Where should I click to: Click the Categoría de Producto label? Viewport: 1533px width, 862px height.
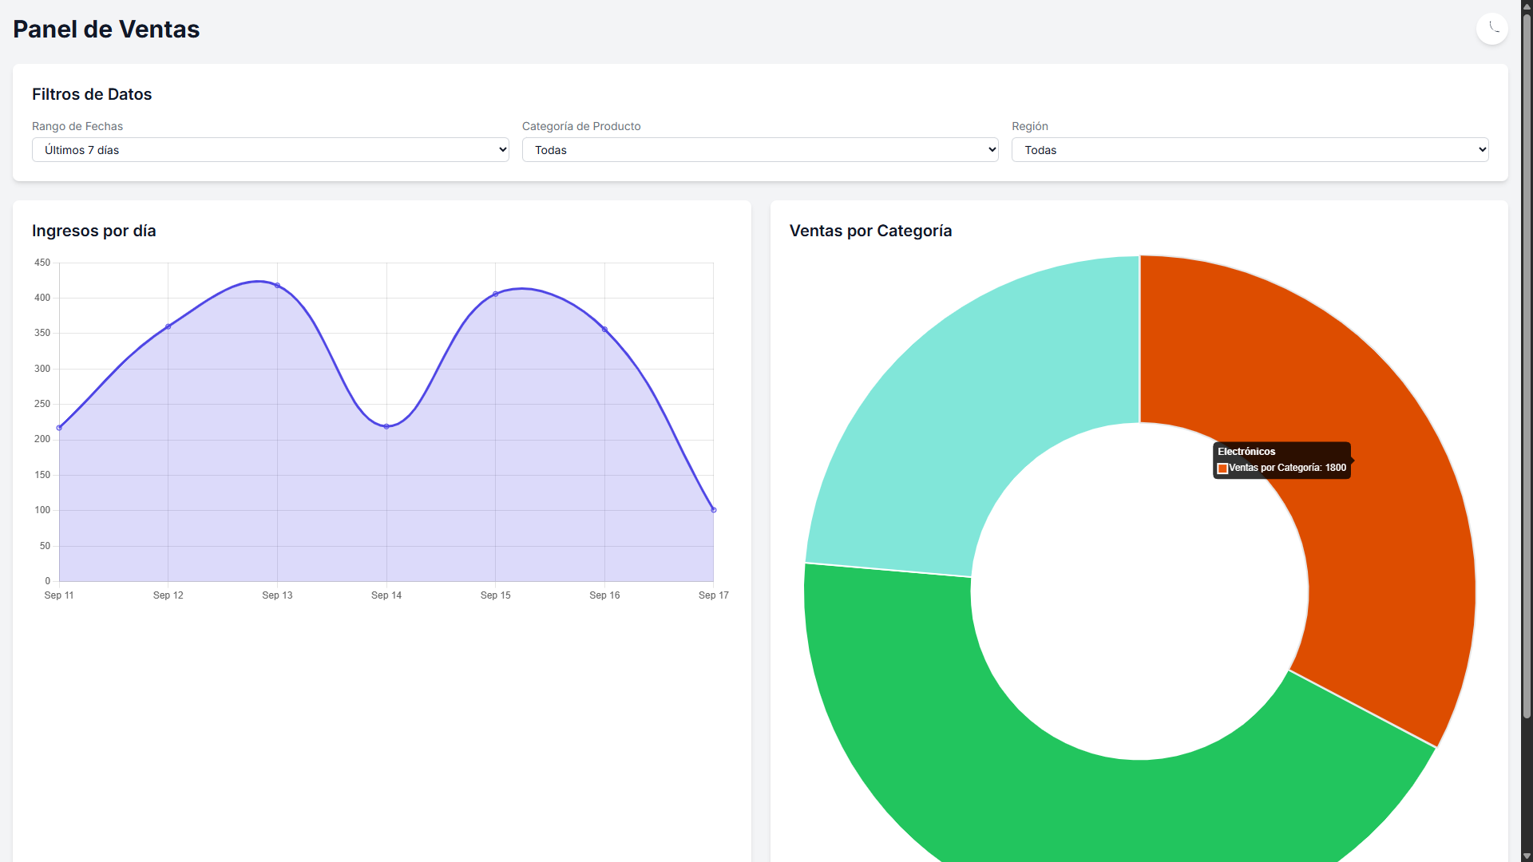(x=581, y=126)
